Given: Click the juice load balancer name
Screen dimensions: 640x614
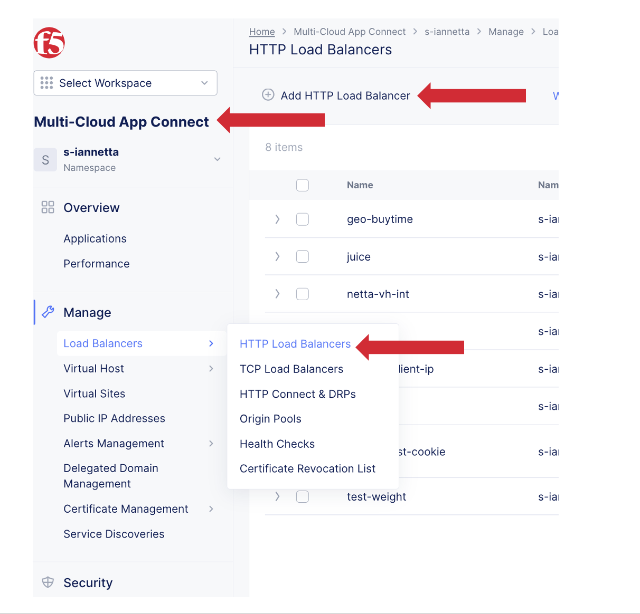Looking at the screenshot, I should [359, 257].
